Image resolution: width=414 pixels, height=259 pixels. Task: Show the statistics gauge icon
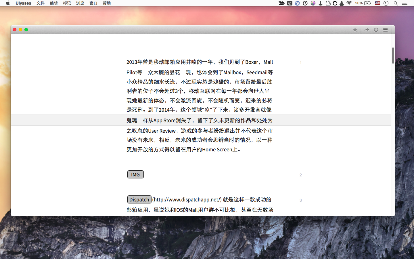click(376, 30)
